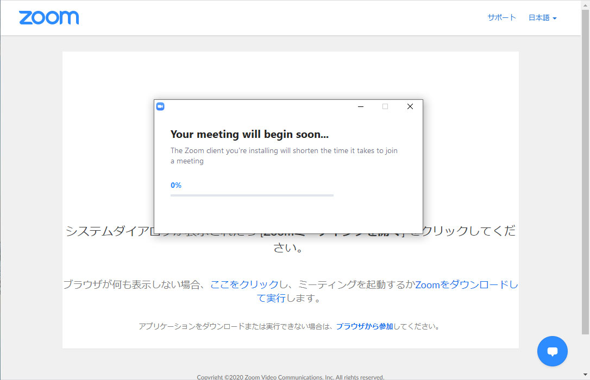Click the page vertical scrollbar thumb

click(585, 172)
